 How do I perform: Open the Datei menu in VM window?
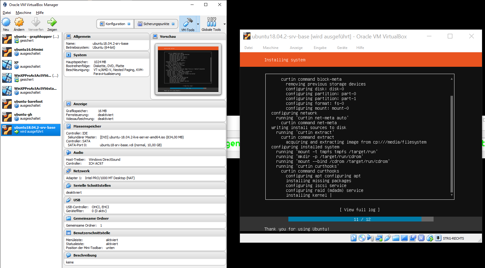[248, 48]
